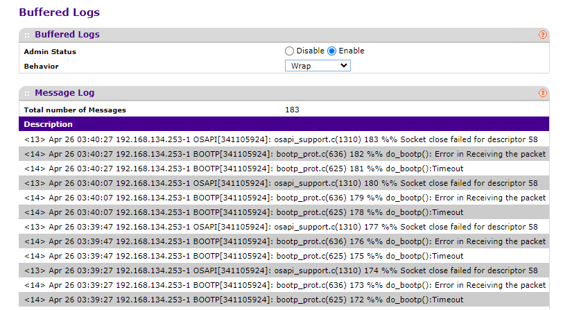Image resolution: width=572 pixels, height=310 pixels.
Task: Open the Behavior dropdown showing Wrap
Action: [318, 66]
